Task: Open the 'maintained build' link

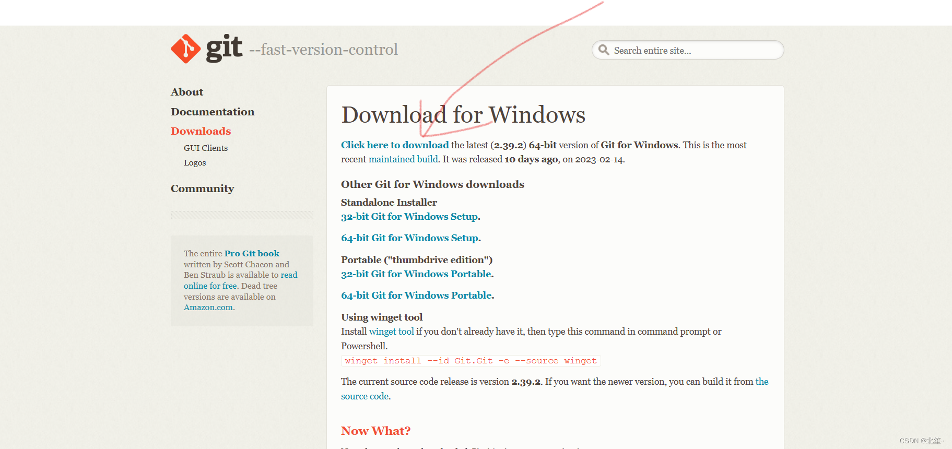Action: (403, 159)
